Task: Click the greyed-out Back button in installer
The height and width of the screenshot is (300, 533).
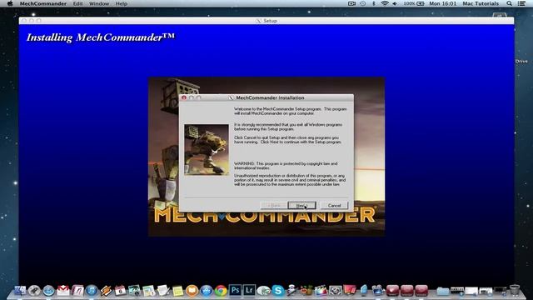Action: tap(273, 206)
